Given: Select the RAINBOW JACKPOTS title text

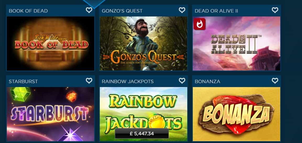Looking at the screenshot, I should pos(128,82).
